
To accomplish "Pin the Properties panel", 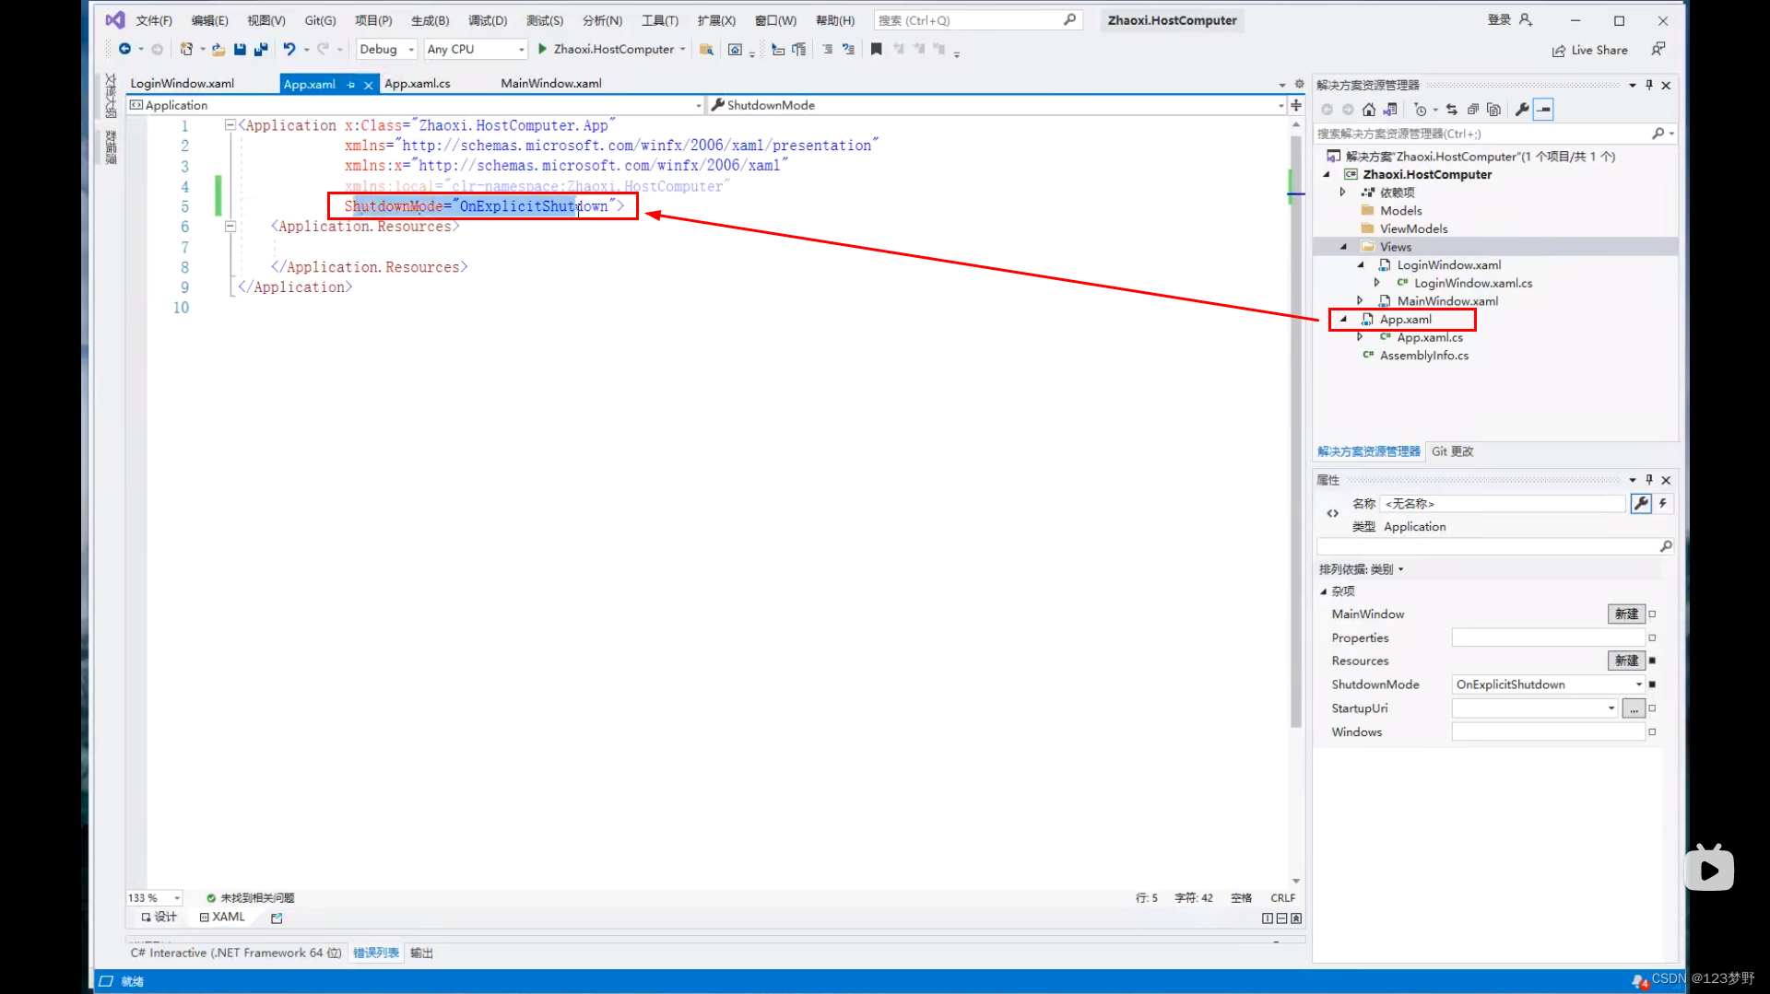I will coord(1649,480).
